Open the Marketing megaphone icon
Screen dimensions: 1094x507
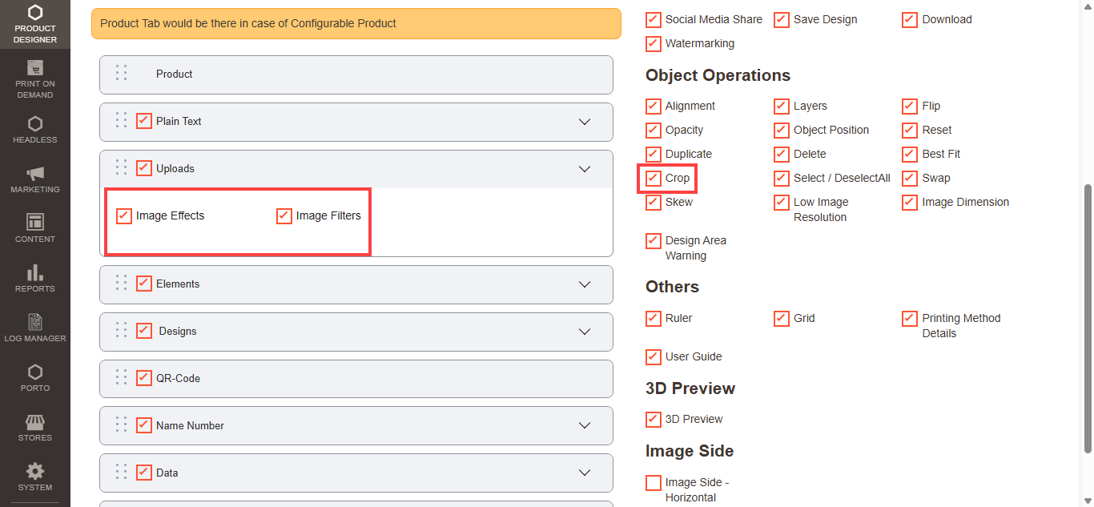coord(35,174)
